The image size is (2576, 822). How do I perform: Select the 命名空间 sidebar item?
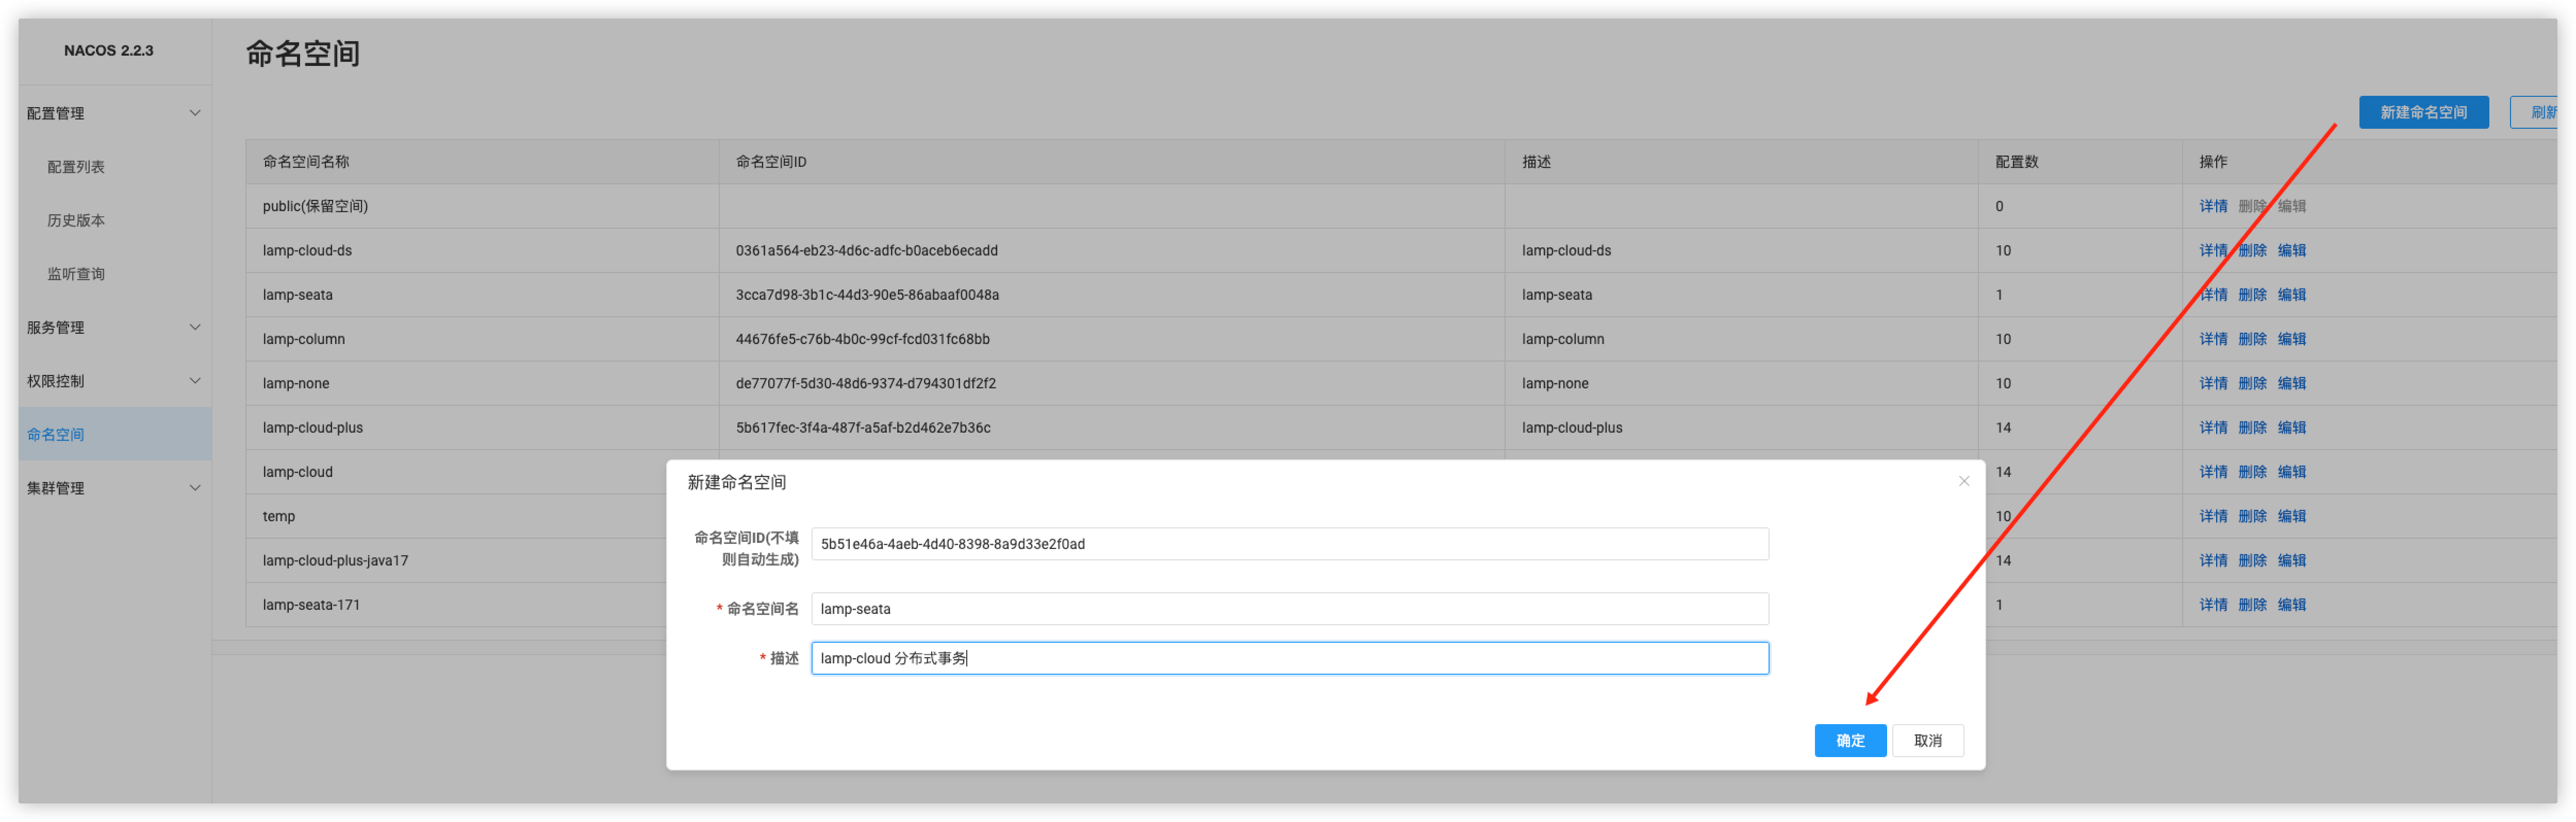coord(56,435)
